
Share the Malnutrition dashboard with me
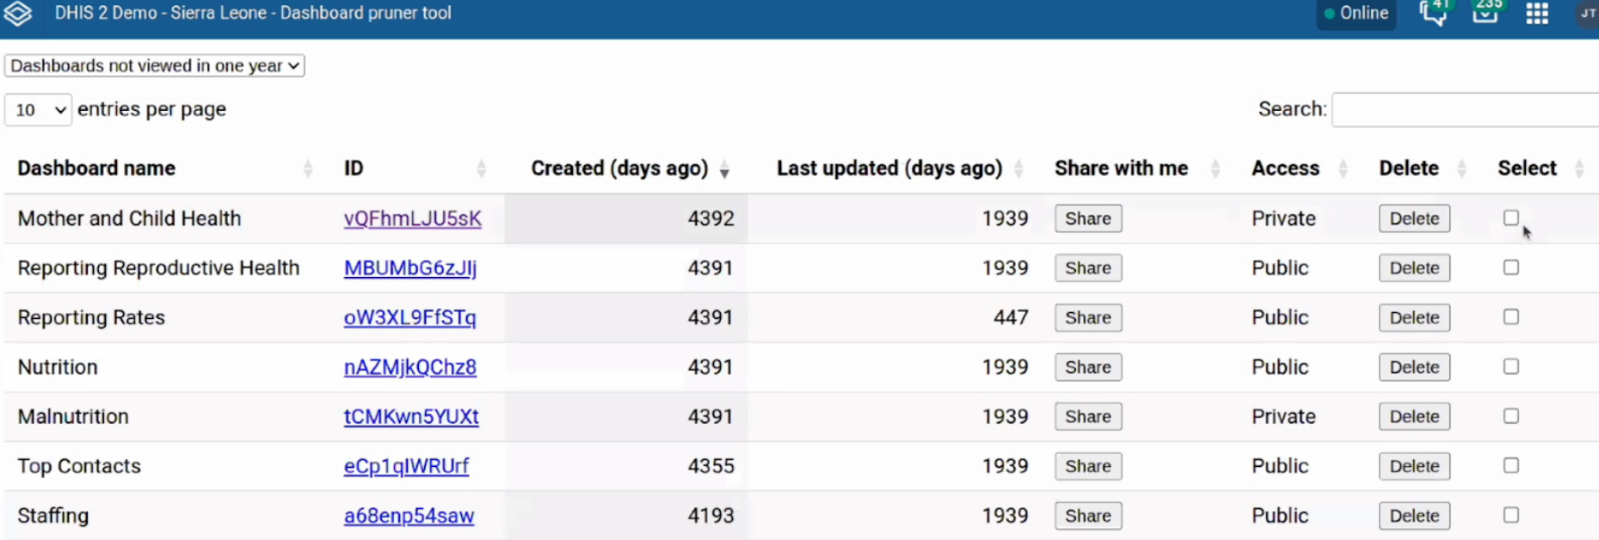tap(1088, 417)
